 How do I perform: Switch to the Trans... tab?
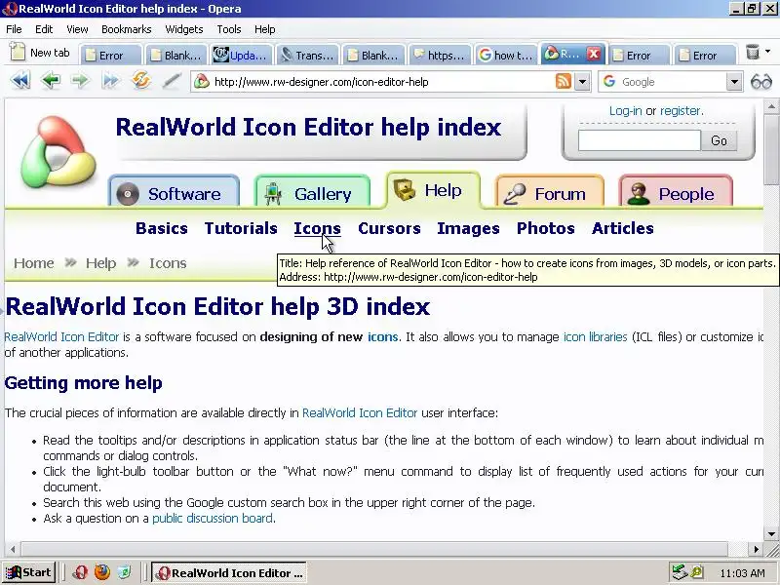[307, 56]
